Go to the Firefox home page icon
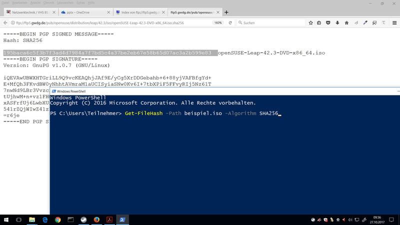 point(346,22)
